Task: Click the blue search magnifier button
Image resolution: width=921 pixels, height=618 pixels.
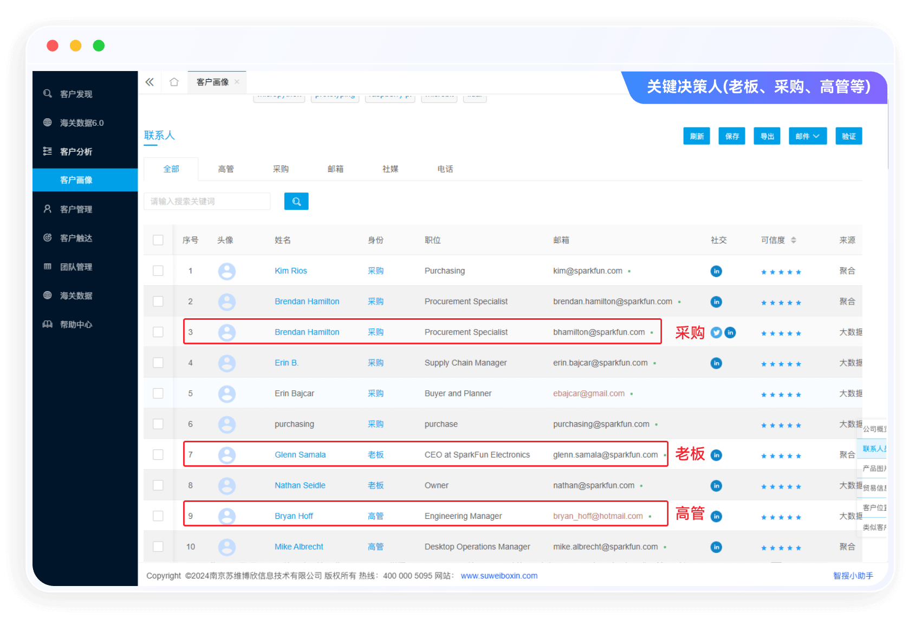Action: [x=296, y=201]
